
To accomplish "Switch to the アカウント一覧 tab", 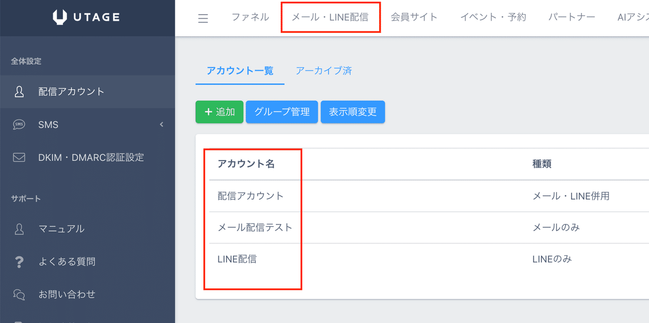I will [x=240, y=70].
